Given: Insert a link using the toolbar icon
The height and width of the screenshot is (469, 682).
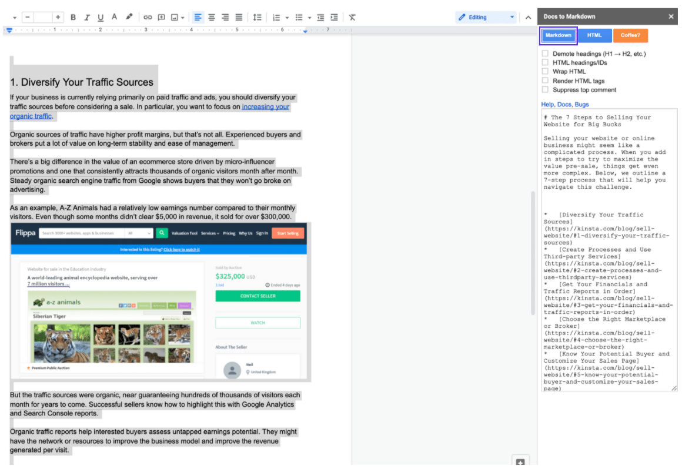Looking at the screenshot, I should pos(148,17).
